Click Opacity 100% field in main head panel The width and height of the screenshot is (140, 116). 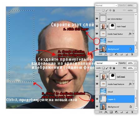coord(130,5)
